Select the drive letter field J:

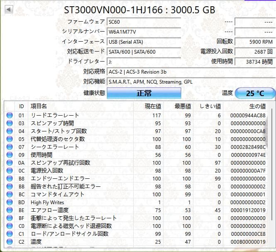pyautogui.click(x=144, y=62)
